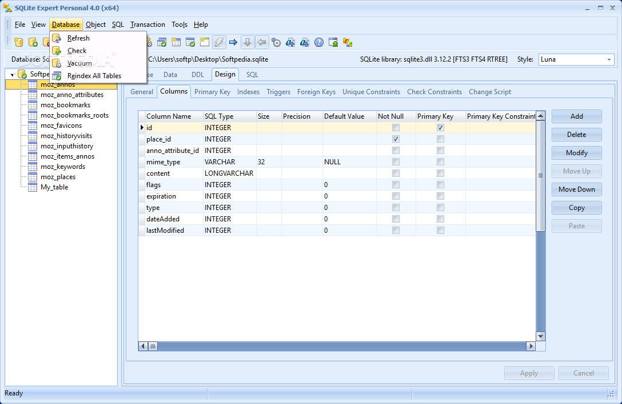622x404 pixels.
Task: Select the mime_type column name cell
Action: pyautogui.click(x=174, y=162)
